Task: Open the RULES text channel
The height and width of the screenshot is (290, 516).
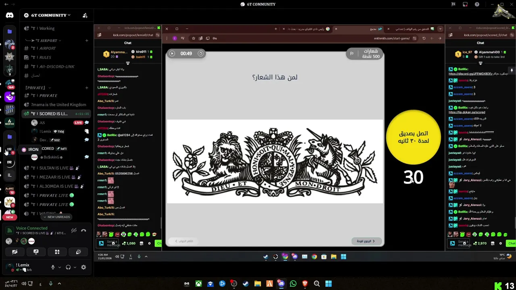Action: point(56,57)
